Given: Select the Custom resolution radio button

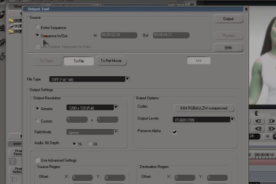Looking at the screenshot, I should 37,121.
